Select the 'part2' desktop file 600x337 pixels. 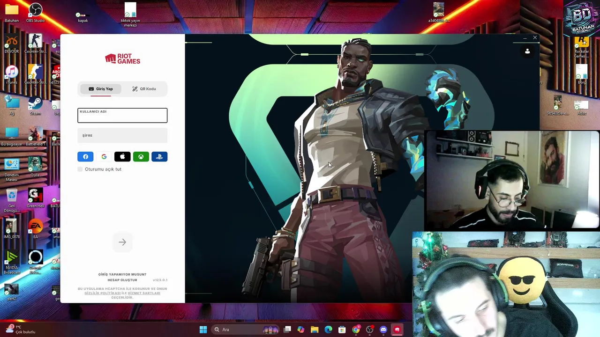click(12, 291)
